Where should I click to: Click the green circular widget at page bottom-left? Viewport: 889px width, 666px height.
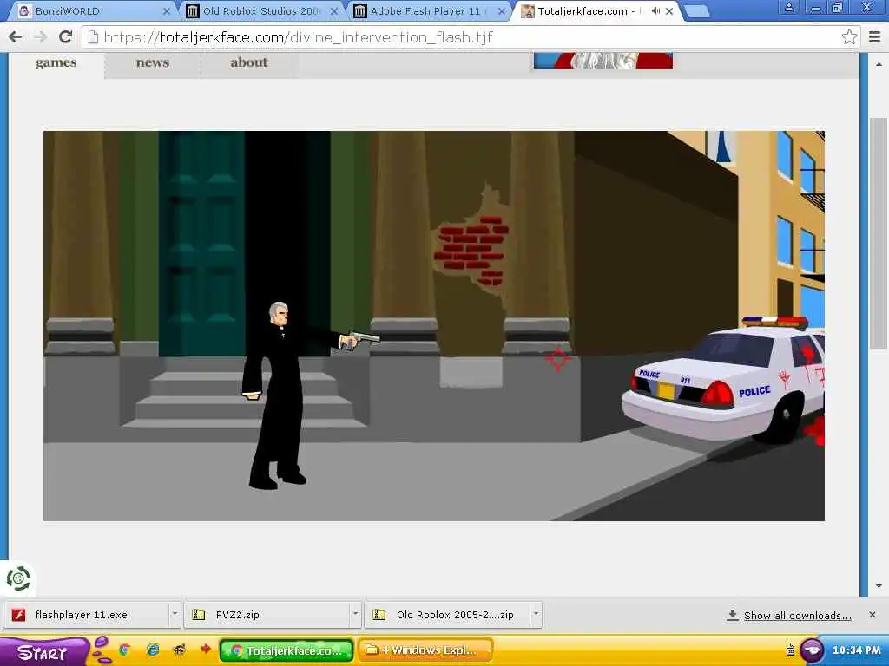click(18, 578)
